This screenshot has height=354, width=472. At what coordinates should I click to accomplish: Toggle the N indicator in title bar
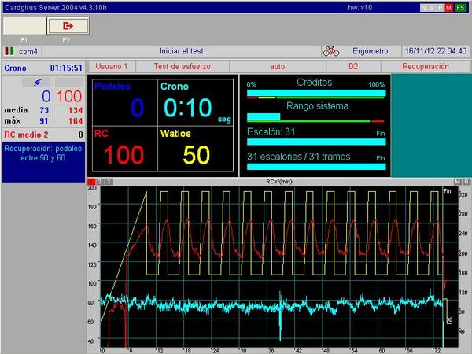(x=423, y=8)
